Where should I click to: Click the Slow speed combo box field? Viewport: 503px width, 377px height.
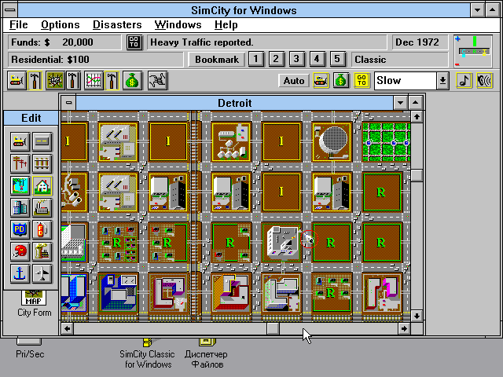pyautogui.click(x=406, y=81)
